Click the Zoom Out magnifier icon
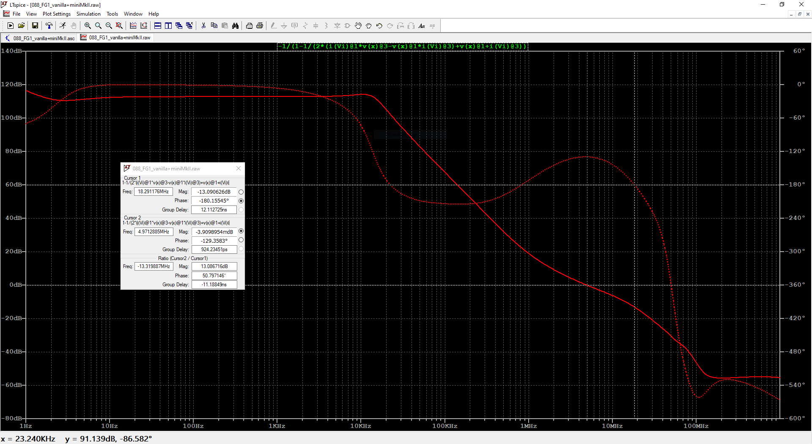Image resolution: width=812 pixels, height=444 pixels. pyautogui.click(x=109, y=26)
